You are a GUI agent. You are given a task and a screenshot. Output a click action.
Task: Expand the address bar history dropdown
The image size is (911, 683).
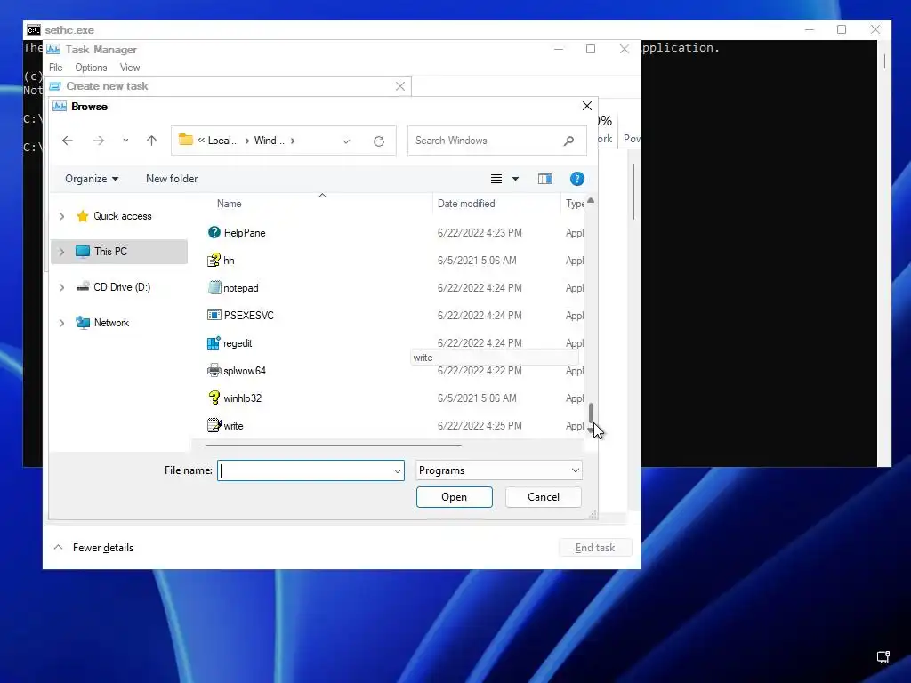click(x=346, y=141)
